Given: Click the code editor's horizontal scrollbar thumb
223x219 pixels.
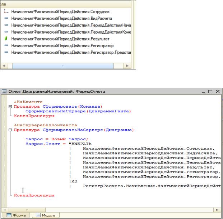Looking at the screenshot, I should click(27, 210).
